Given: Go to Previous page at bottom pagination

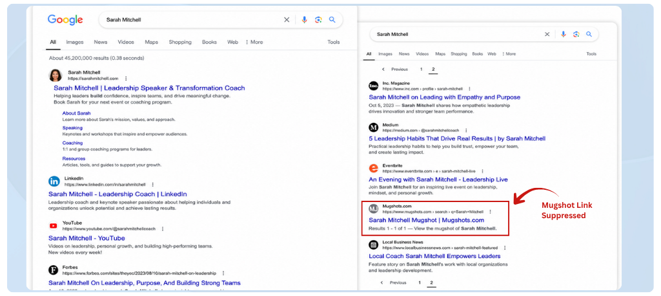Looking at the screenshot, I should coord(394,282).
